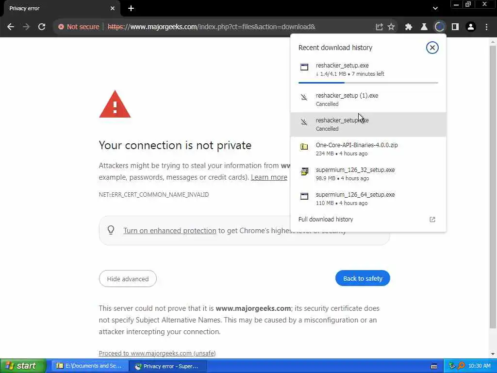The height and width of the screenshot is (373, 497).
Task: Go back using the browser back arrow
Action: point(11,27)
